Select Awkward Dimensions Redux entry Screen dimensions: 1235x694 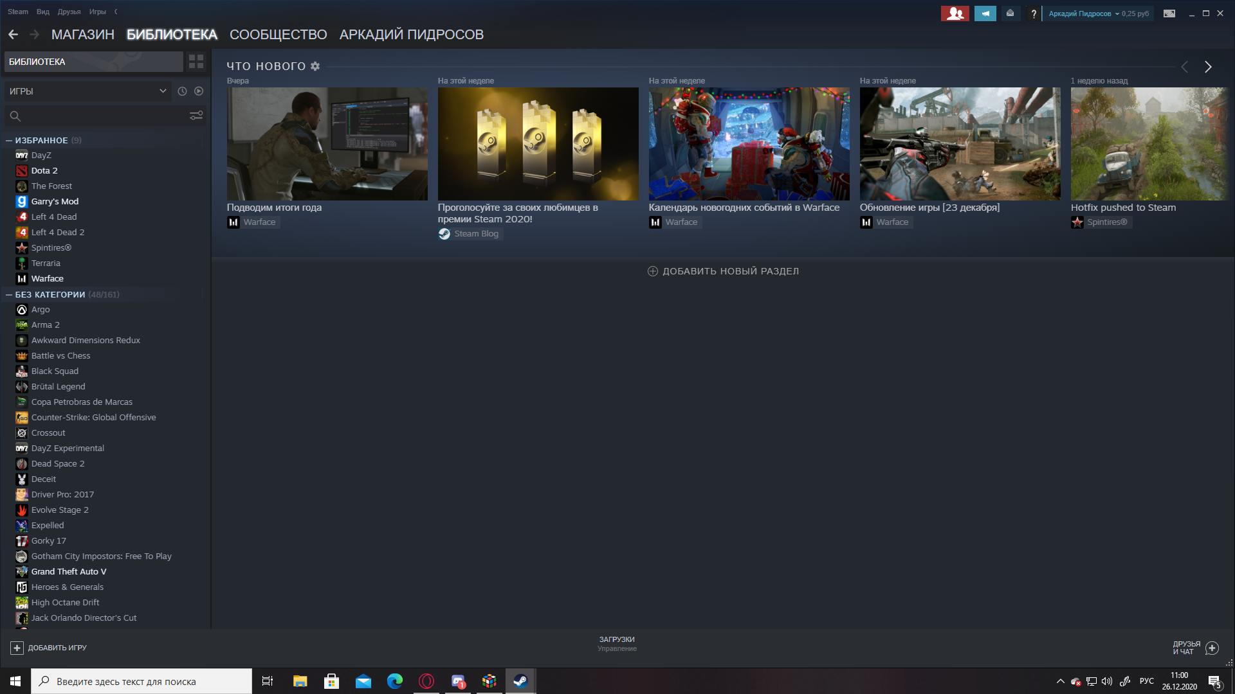(x=86, y=341)
